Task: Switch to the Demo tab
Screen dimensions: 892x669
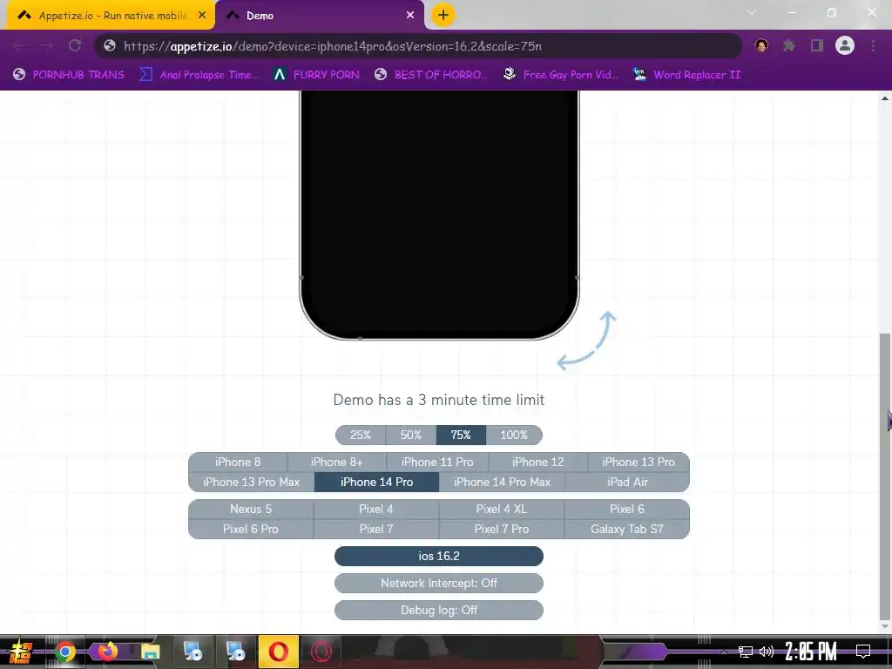Action: (x=320, y=16)
